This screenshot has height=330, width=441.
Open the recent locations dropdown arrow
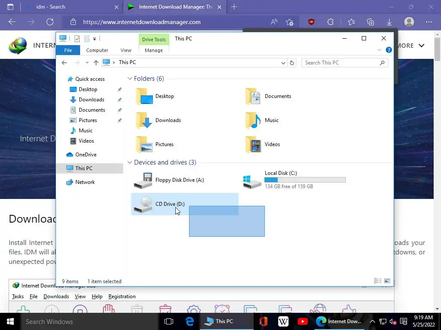click(87, 63)
